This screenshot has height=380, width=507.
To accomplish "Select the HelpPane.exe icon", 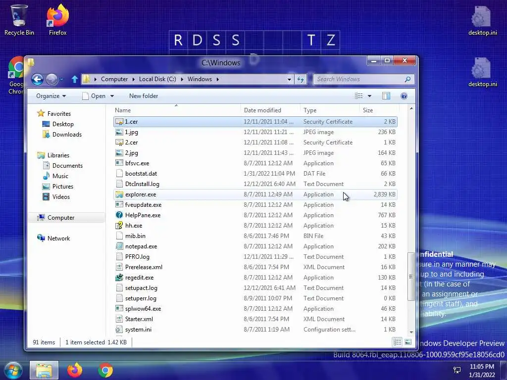I will [119, 215].
